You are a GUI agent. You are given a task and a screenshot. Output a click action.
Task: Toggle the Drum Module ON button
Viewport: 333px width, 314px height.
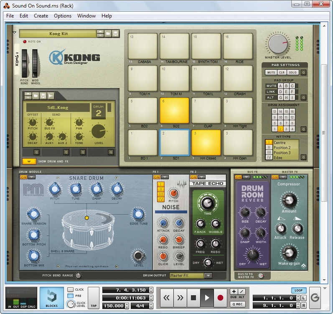[x=23, y=177]
